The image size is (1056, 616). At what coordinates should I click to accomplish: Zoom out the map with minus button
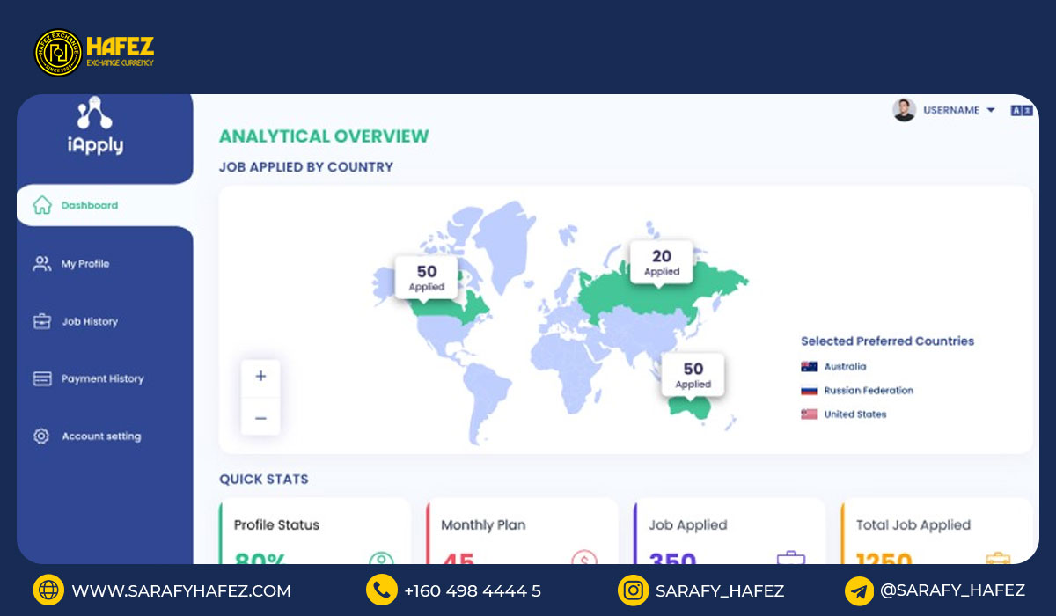(260, 418)
